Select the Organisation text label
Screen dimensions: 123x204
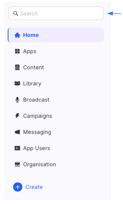(x=39, y=165)
